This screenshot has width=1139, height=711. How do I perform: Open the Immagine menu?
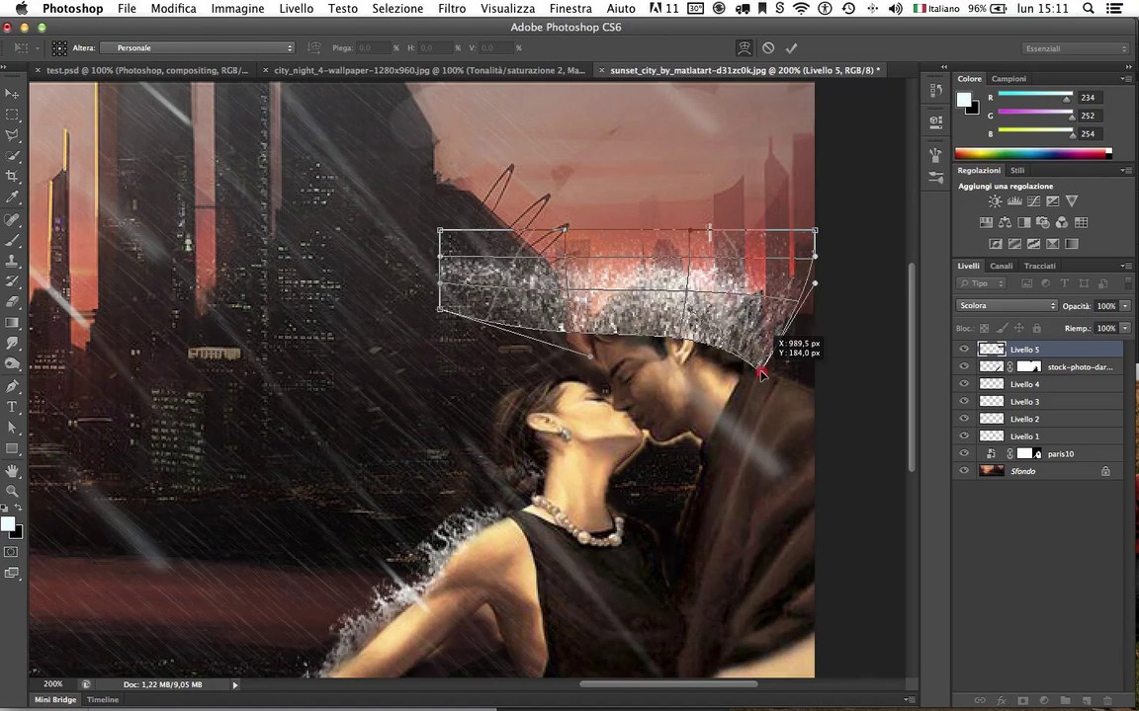[237, 9]
